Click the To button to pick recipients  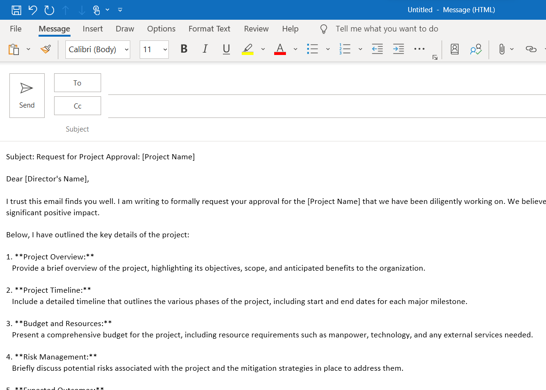tap(77, 83)
